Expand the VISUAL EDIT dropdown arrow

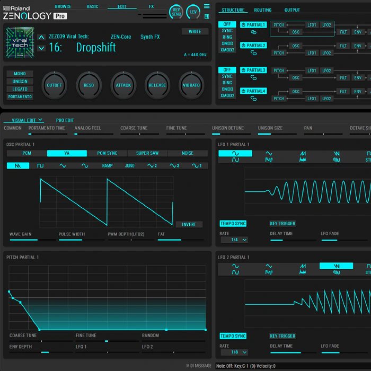[40, 120]
